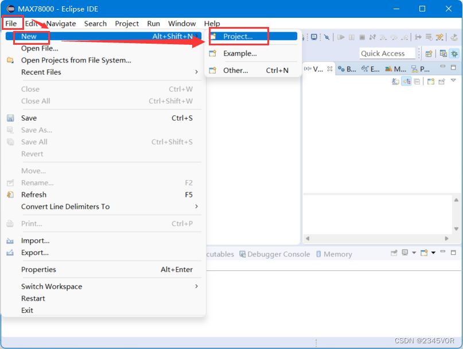
Task: Click the detail pane scroll right arrow
Action: coord(446,238)
